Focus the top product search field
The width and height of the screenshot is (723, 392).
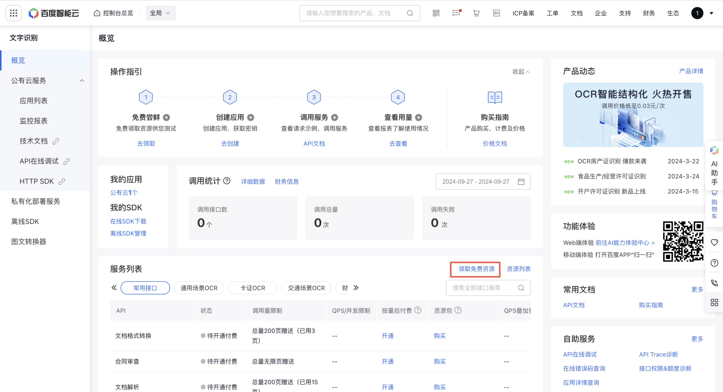click(360, 13)
